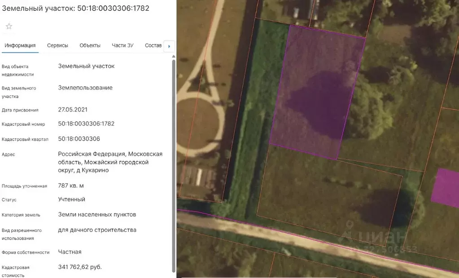Switch to the Сервисы tab
Viewport: 459px width, 278px height.
pyautogui.click(x=57, y=46)
